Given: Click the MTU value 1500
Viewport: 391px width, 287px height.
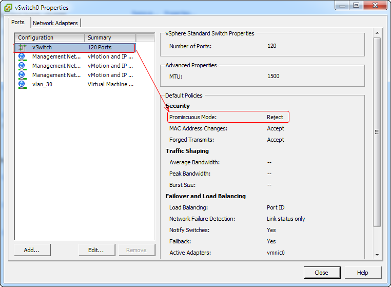Looking at the screenshot, I should coord(273,76).
